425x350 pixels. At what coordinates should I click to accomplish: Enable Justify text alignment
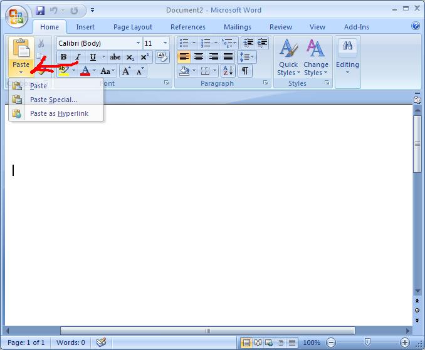coord(229,57)
